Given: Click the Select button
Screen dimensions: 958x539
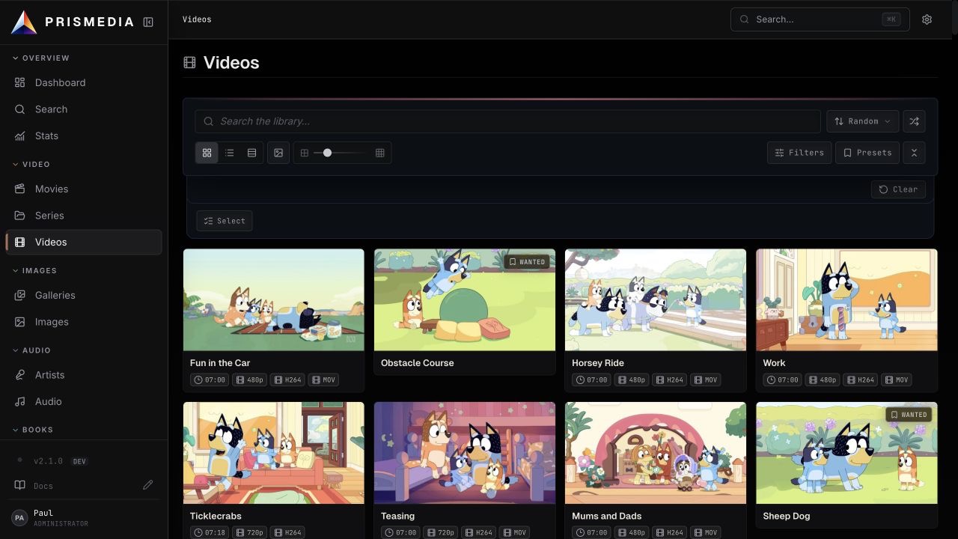Looking at the screenshot, I should click(225, 221).
